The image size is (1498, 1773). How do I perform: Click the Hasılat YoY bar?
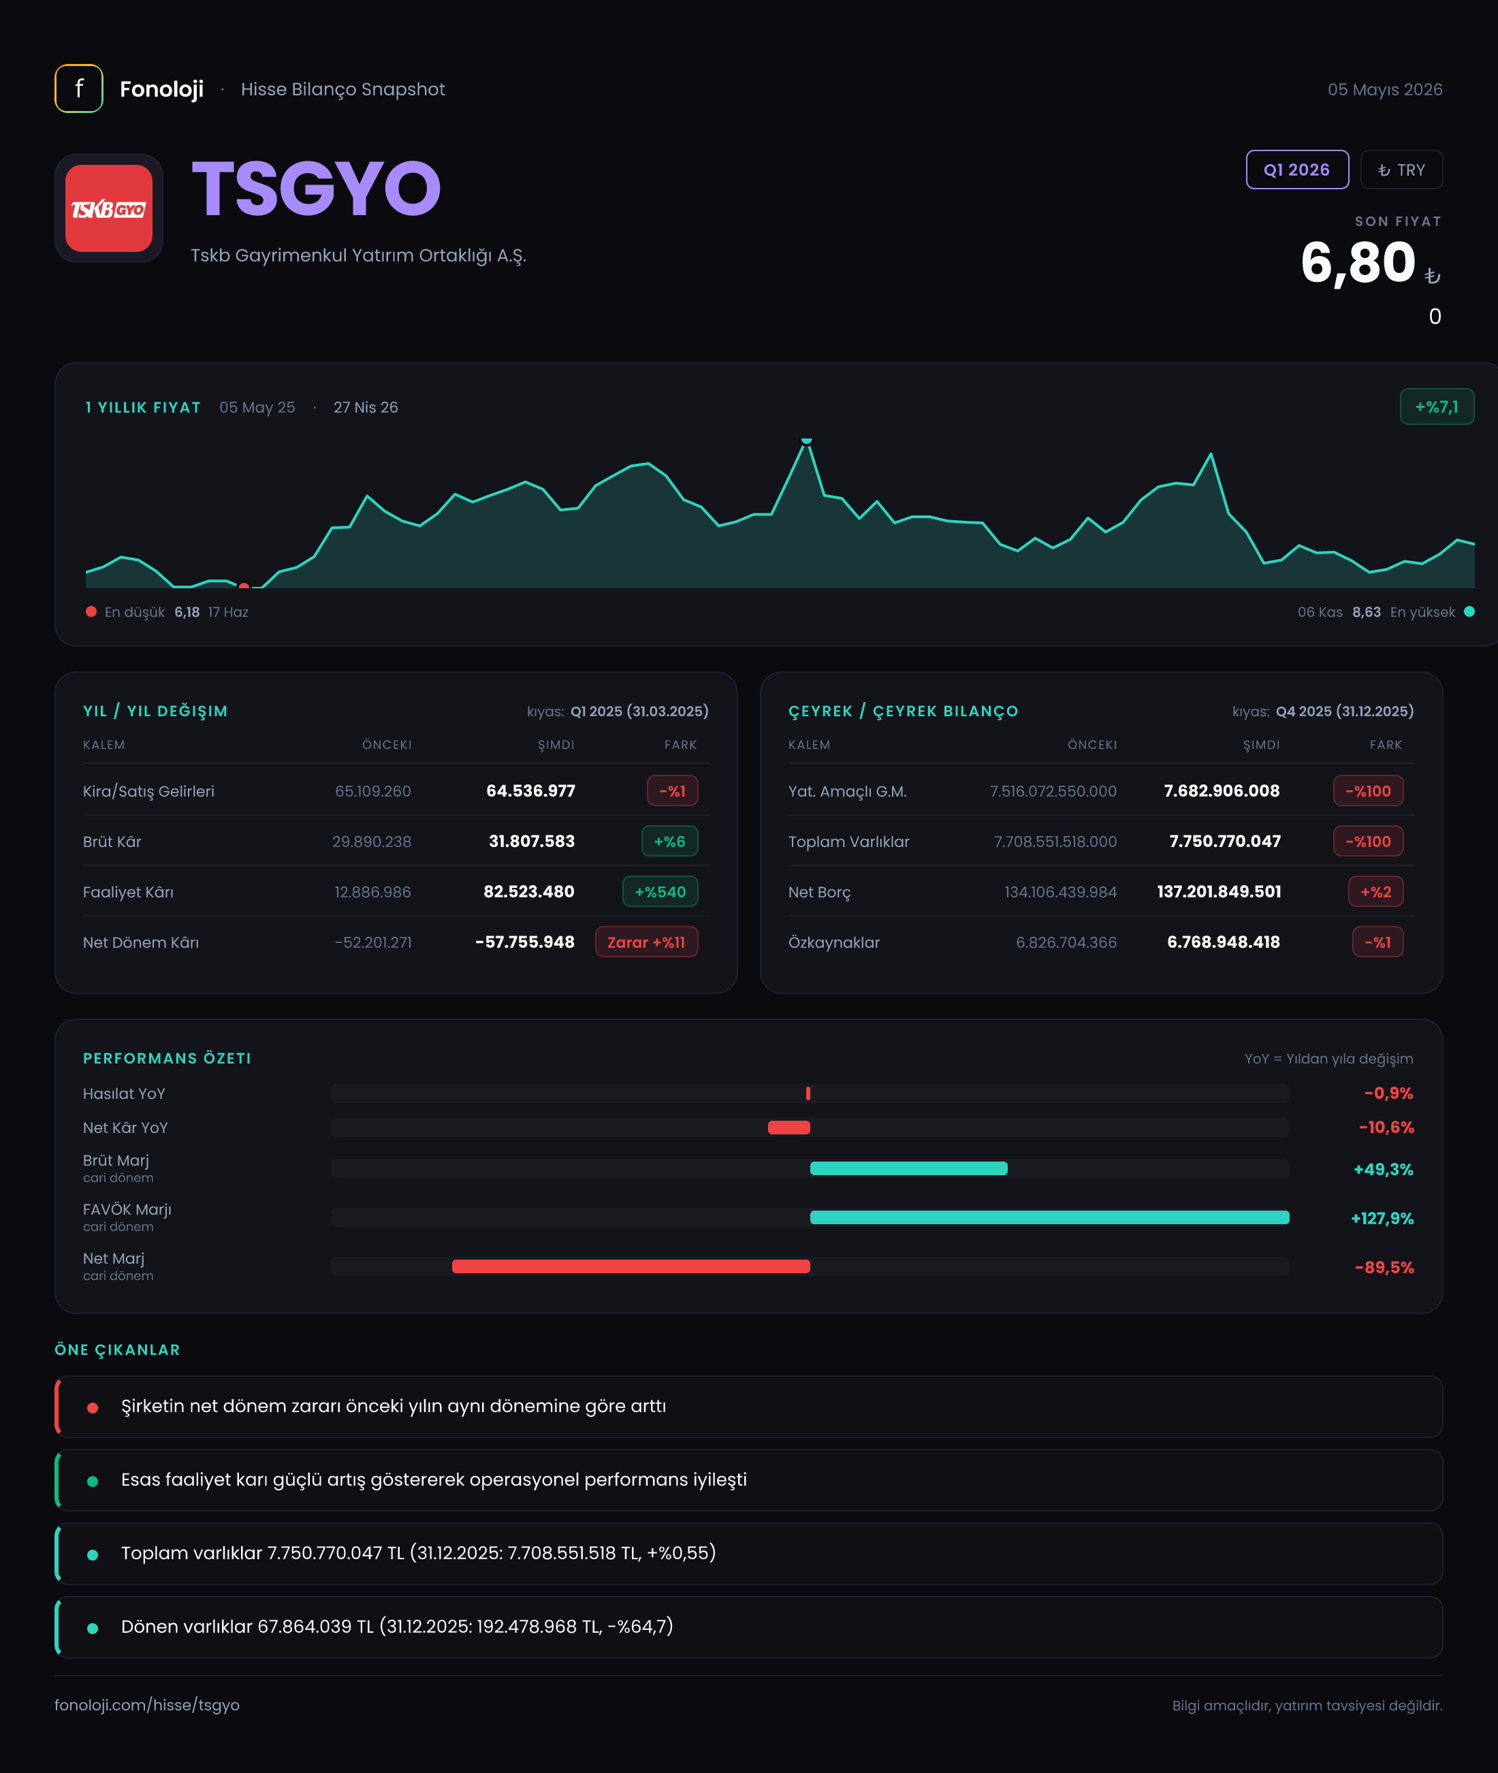[808, 1093]
